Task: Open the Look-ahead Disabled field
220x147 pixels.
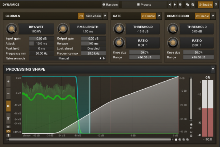Action: point(93,49)
